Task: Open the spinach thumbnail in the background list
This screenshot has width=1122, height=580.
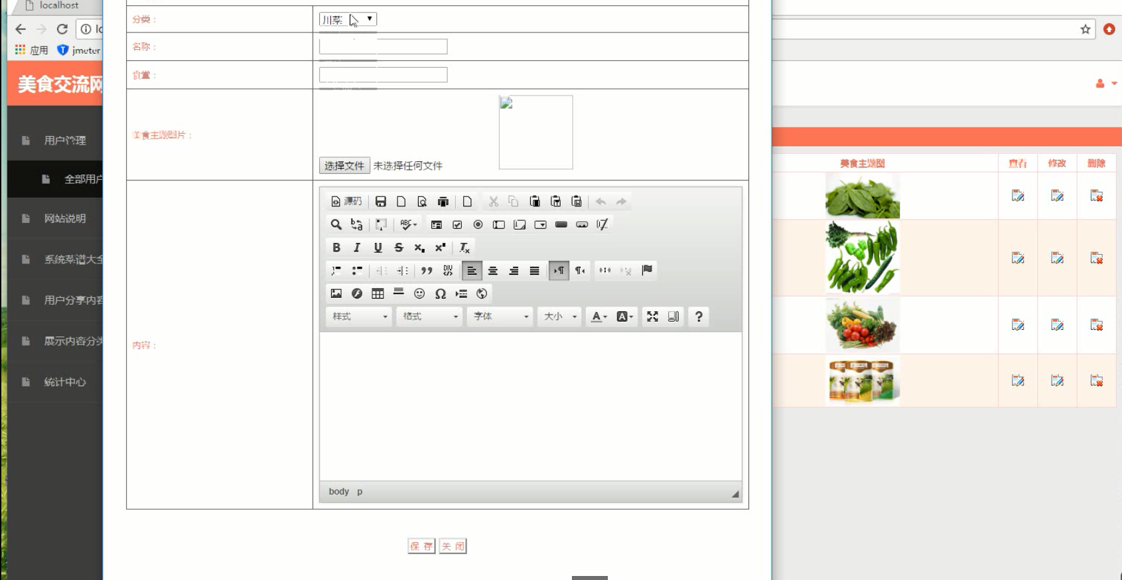Action: click(x=863, y=196)
